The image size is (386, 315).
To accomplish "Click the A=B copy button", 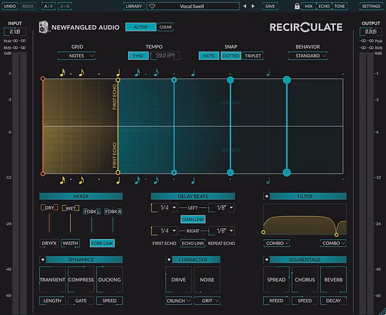I will [x=65, y=6].
